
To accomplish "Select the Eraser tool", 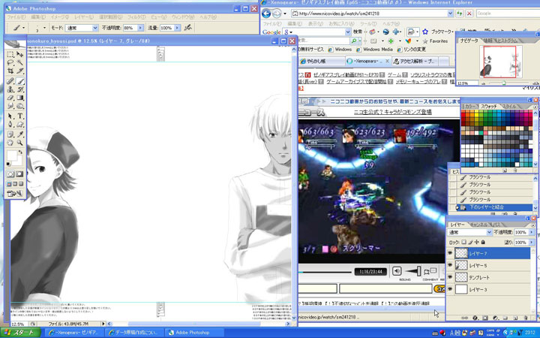I will click(10, 98).
